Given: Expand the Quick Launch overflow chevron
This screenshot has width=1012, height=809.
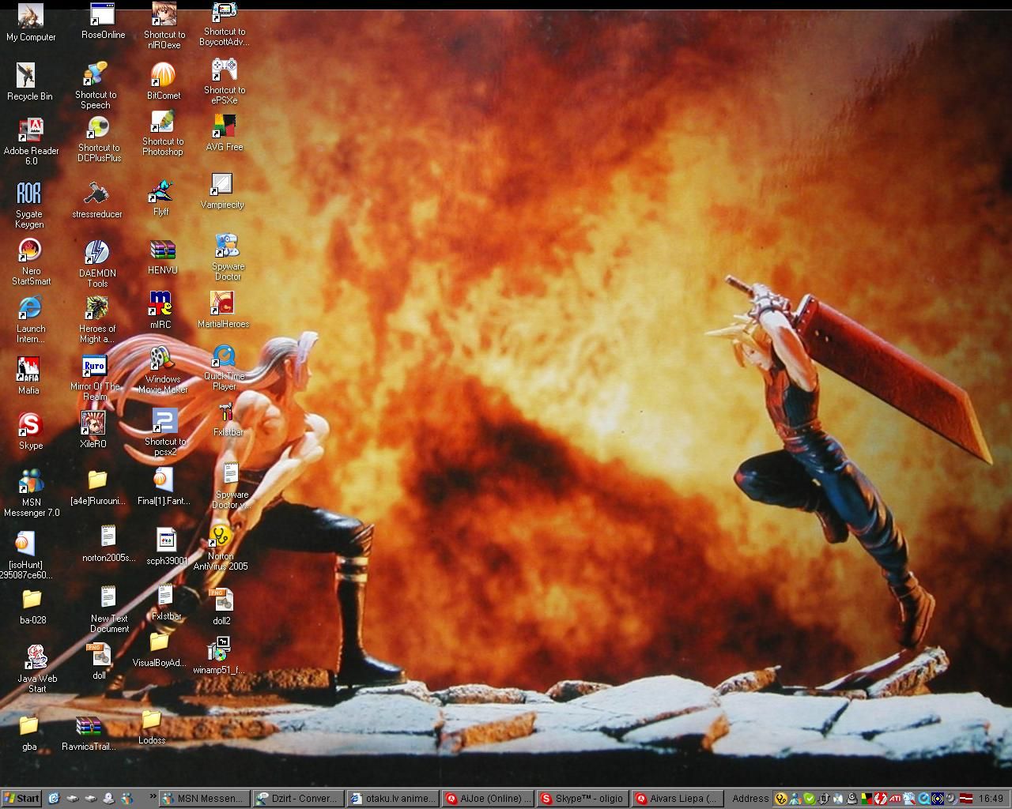Looking at the screenshot, I should (x=152, y=798).
